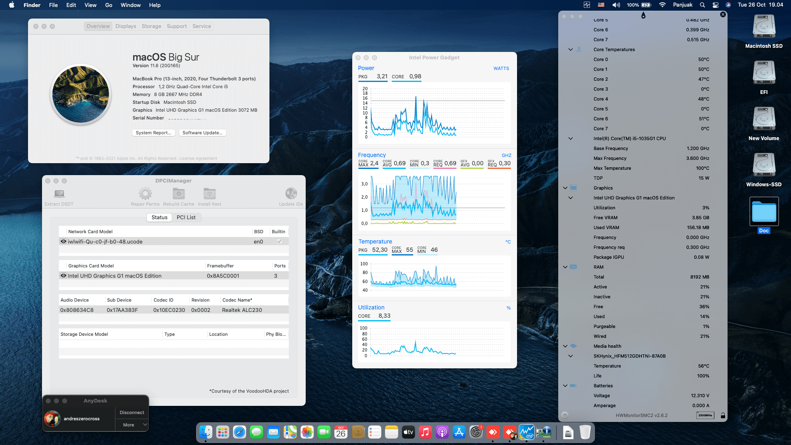Screen dimensions: 791x445
Task: Select Status tab in DPCIManager
Action: pos(159,217)
